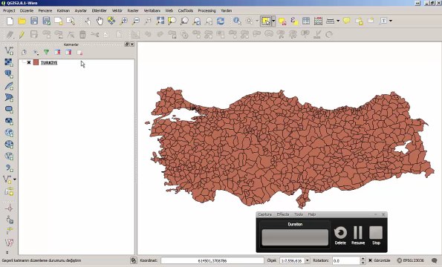Increase rotation with stepper up arrow
This screenshot has height=267, width=442.
pyautogui.click(x=363, y=259)
